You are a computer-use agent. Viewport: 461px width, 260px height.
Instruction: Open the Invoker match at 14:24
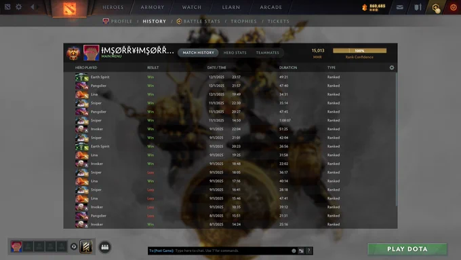(x=230, y=225)
